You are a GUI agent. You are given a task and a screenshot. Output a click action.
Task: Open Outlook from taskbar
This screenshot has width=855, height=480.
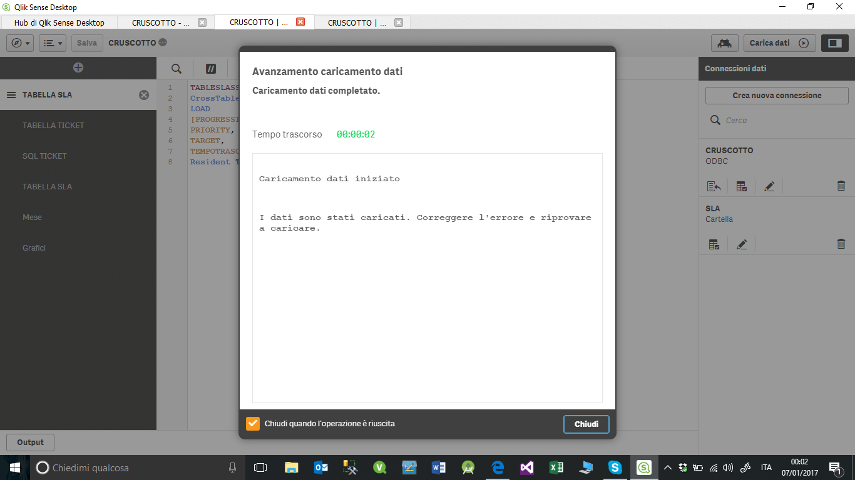(321, 467)
